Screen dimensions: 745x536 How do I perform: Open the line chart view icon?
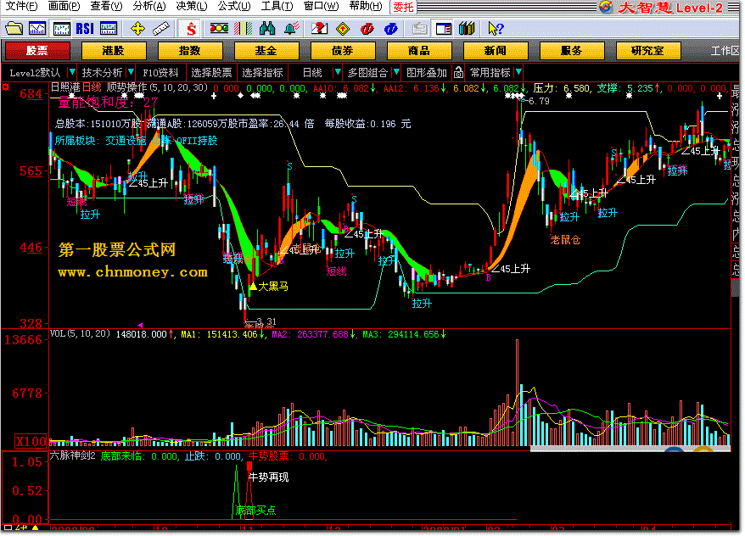point(37,29)
